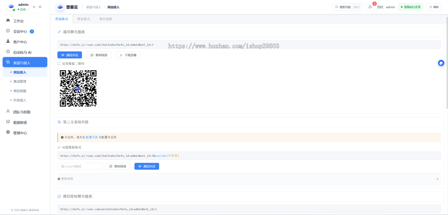
Task: Click 复制链接 beside the userId input
Action: (118, 166)
